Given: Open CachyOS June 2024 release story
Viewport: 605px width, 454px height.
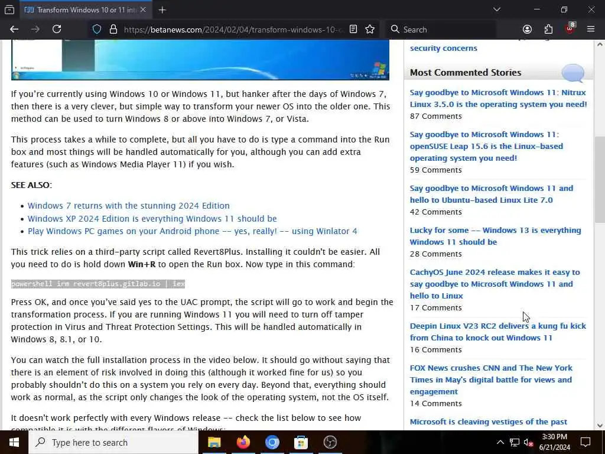Looking at the screenshot, I should pyautogui.click(x=495, y=284).
